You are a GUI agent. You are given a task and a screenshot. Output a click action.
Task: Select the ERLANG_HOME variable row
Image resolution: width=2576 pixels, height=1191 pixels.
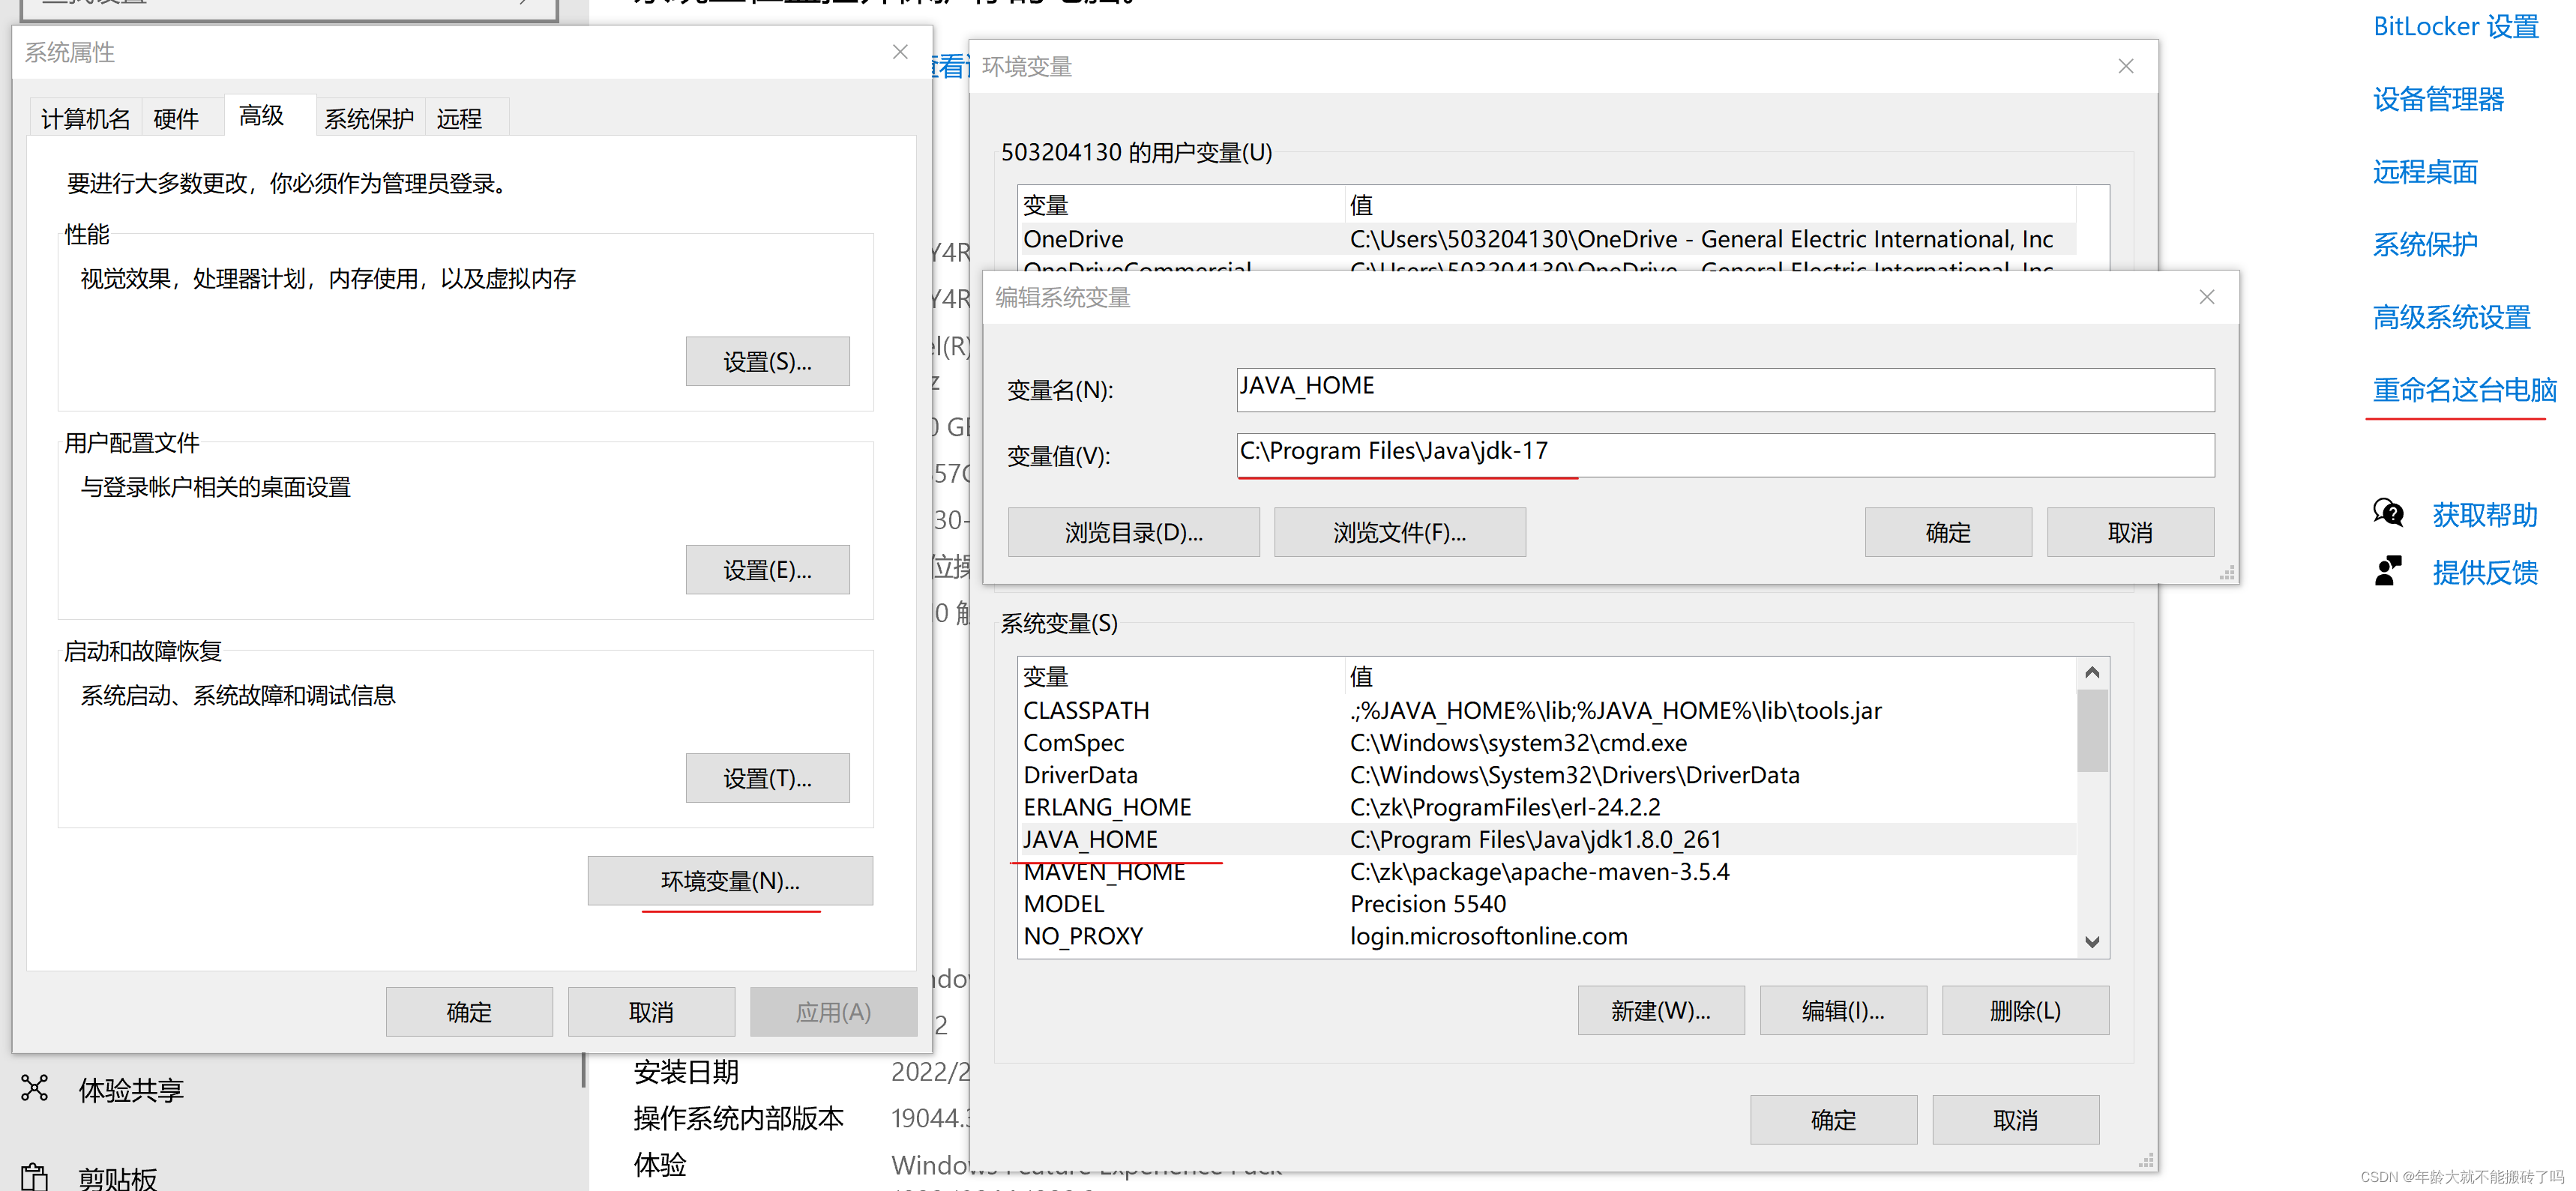coord(1547,806)
